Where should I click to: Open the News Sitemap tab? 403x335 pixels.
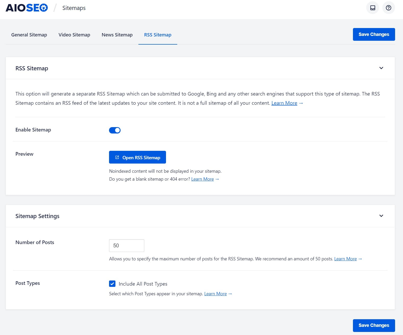117,35
